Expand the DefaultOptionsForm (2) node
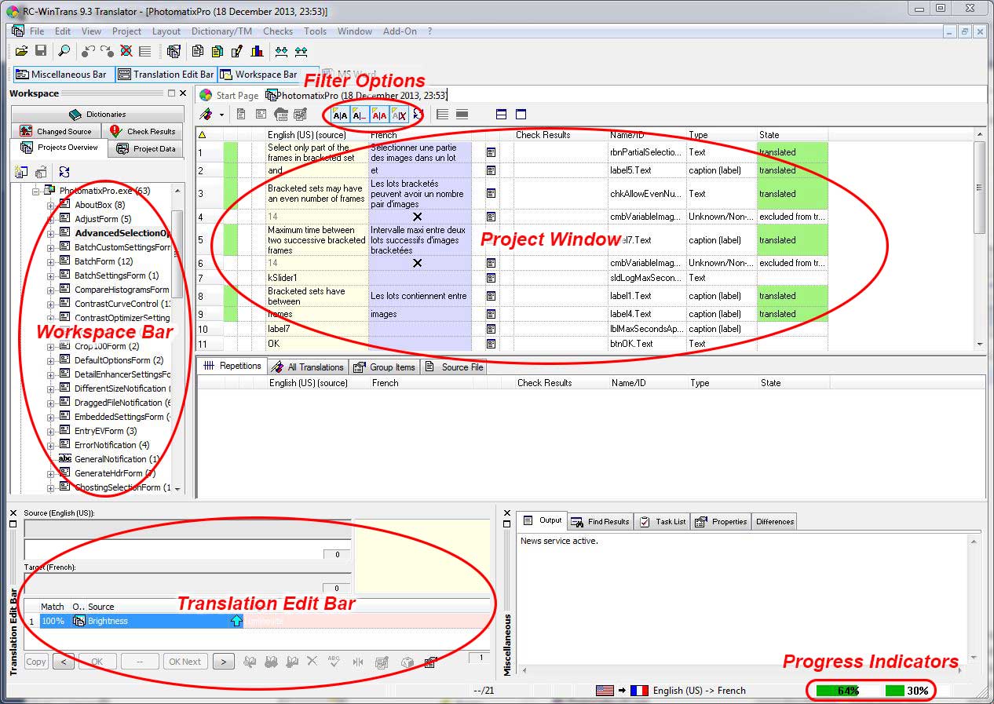 pos(51,360)
